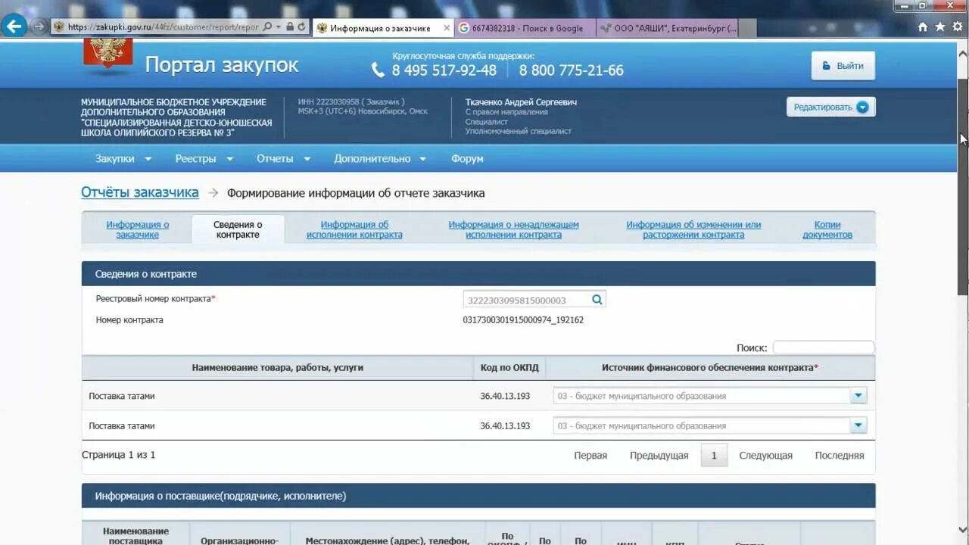The height and width of the screenshot is (545, 969).
Task: Go to 'Последняя' page
Action: pos(840,456)
